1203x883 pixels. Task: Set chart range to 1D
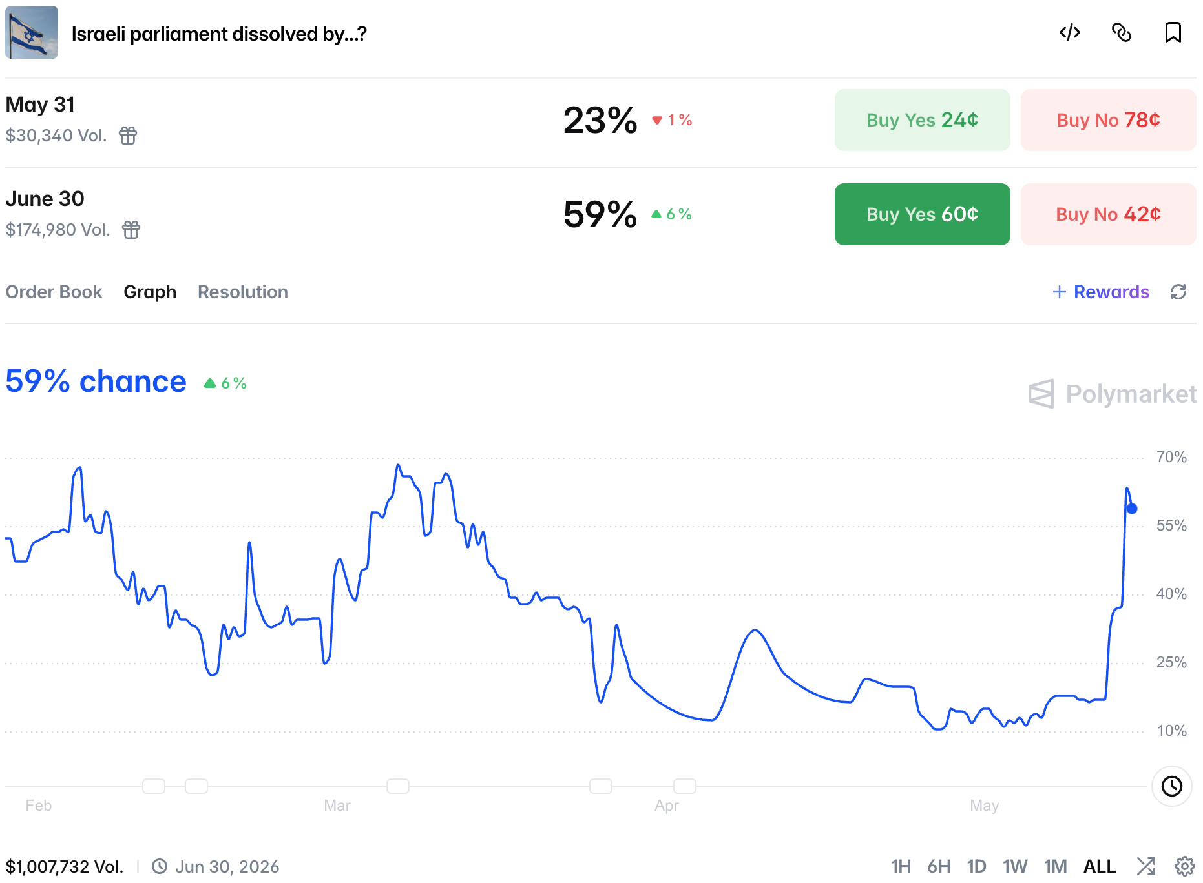pos(976,866)
